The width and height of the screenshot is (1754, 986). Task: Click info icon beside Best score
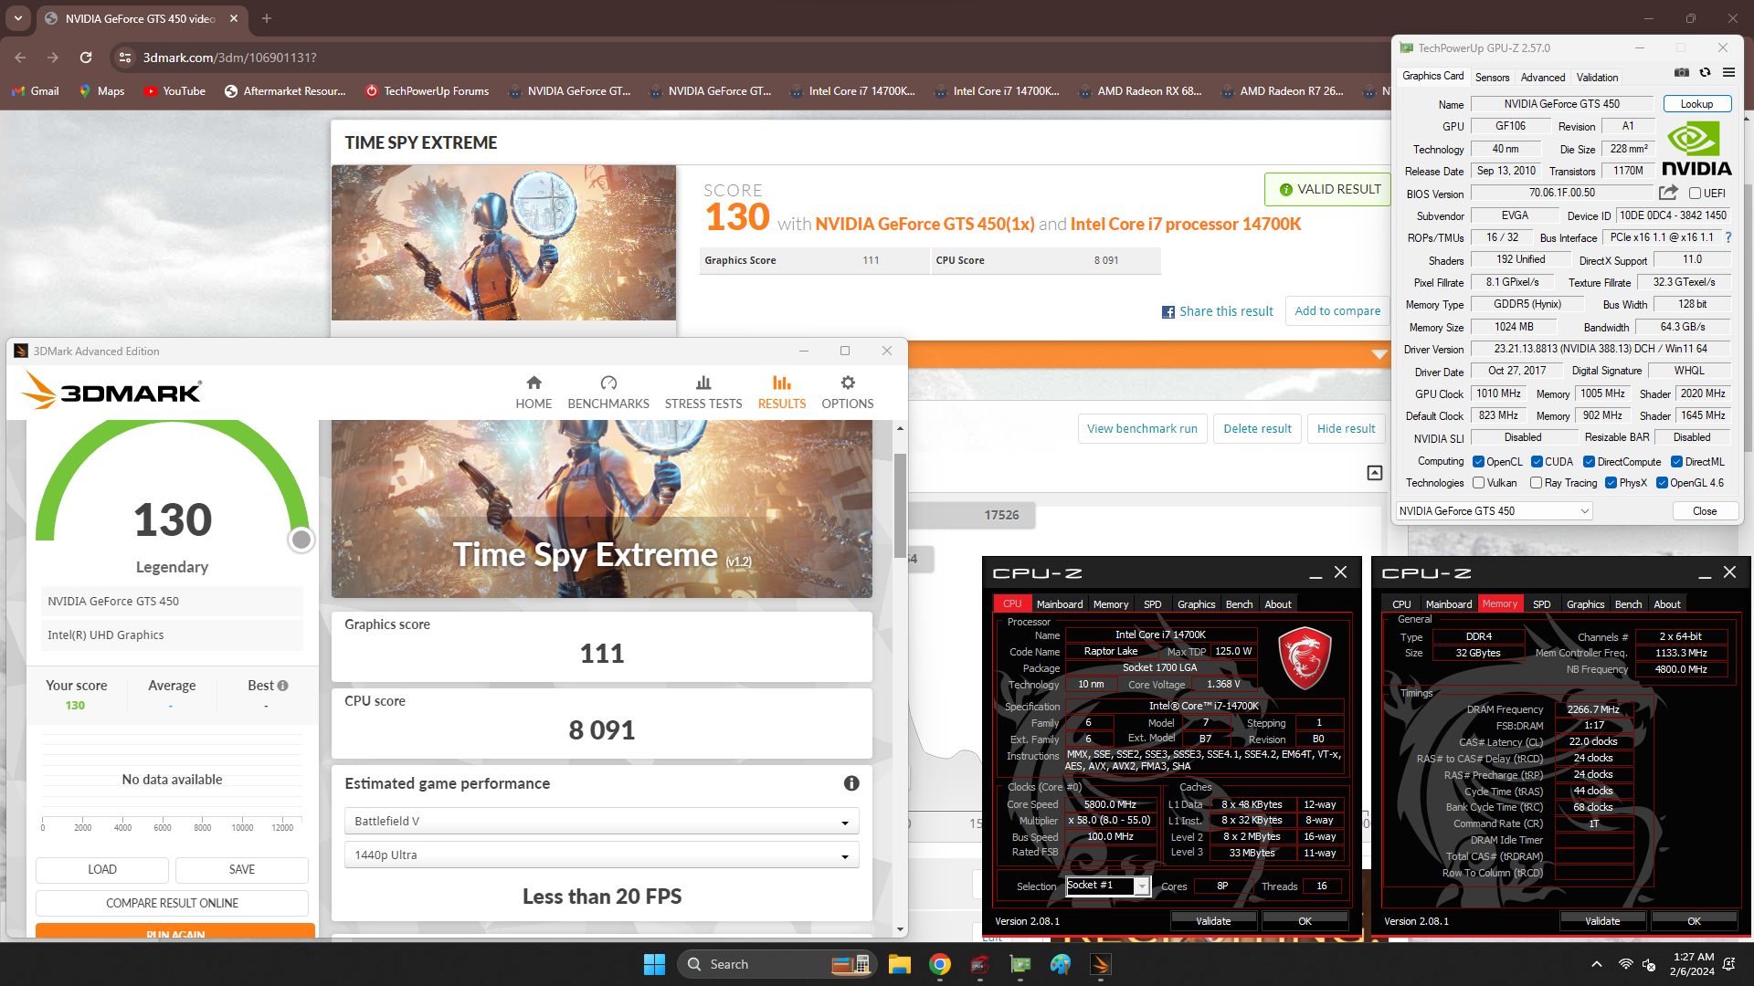[x=282, y=686]
